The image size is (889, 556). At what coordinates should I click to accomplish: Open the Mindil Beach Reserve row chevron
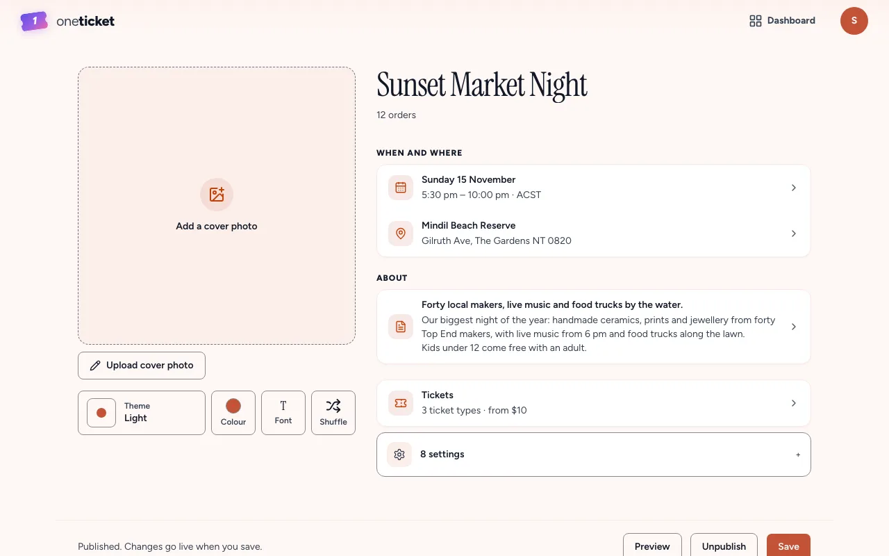coord(793,234)
